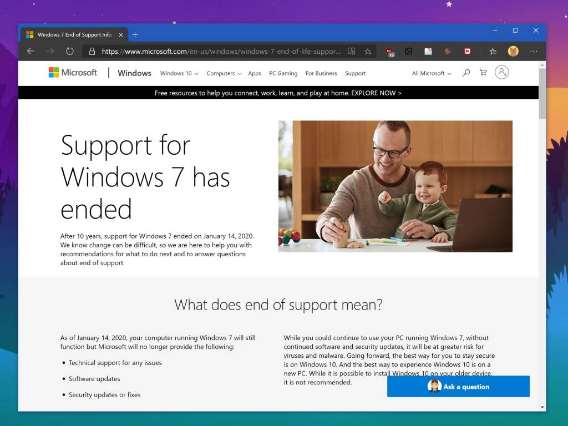
Task: Click the page vertical scrollbar thumb
Action: click(x=542, y=93)
